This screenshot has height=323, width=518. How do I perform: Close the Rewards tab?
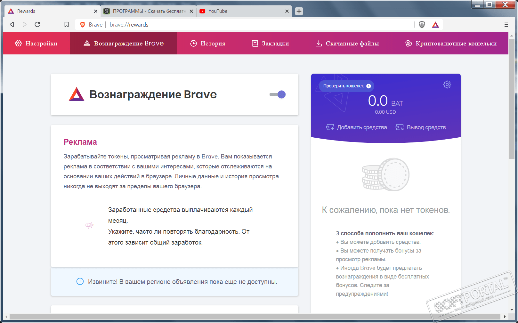[x=95, y=11]
